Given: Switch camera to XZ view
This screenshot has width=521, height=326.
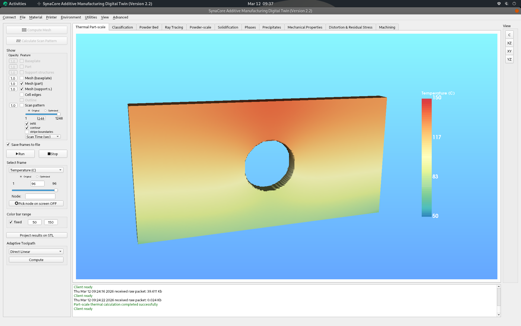Looking at the screenshot, I should (509, 43).
